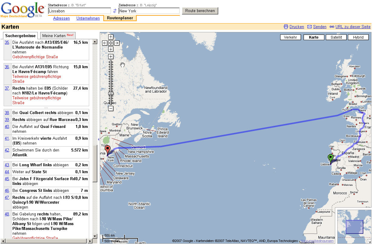The width and height of the screenshot is (373, 245).
Task: Open direction step 47 link
Action: [7, 198]
